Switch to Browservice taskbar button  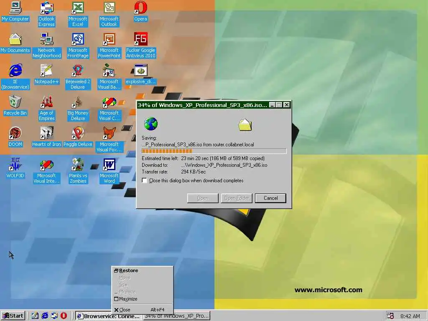click(108, 316)
